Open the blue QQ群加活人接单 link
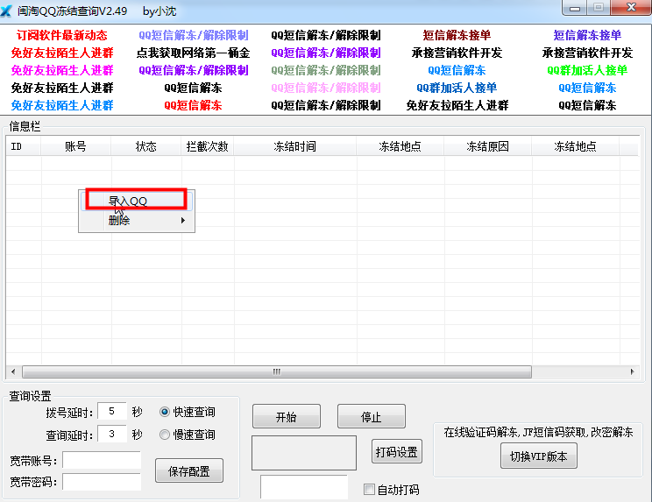 tap(457, 88)
